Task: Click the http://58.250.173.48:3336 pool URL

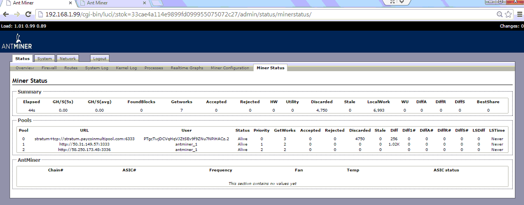Action: coord(84,150)
